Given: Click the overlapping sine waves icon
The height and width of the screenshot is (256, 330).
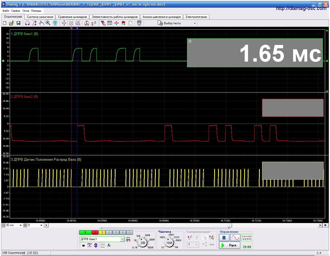Looking at the screenshot, I should click(x=78, y=23).
